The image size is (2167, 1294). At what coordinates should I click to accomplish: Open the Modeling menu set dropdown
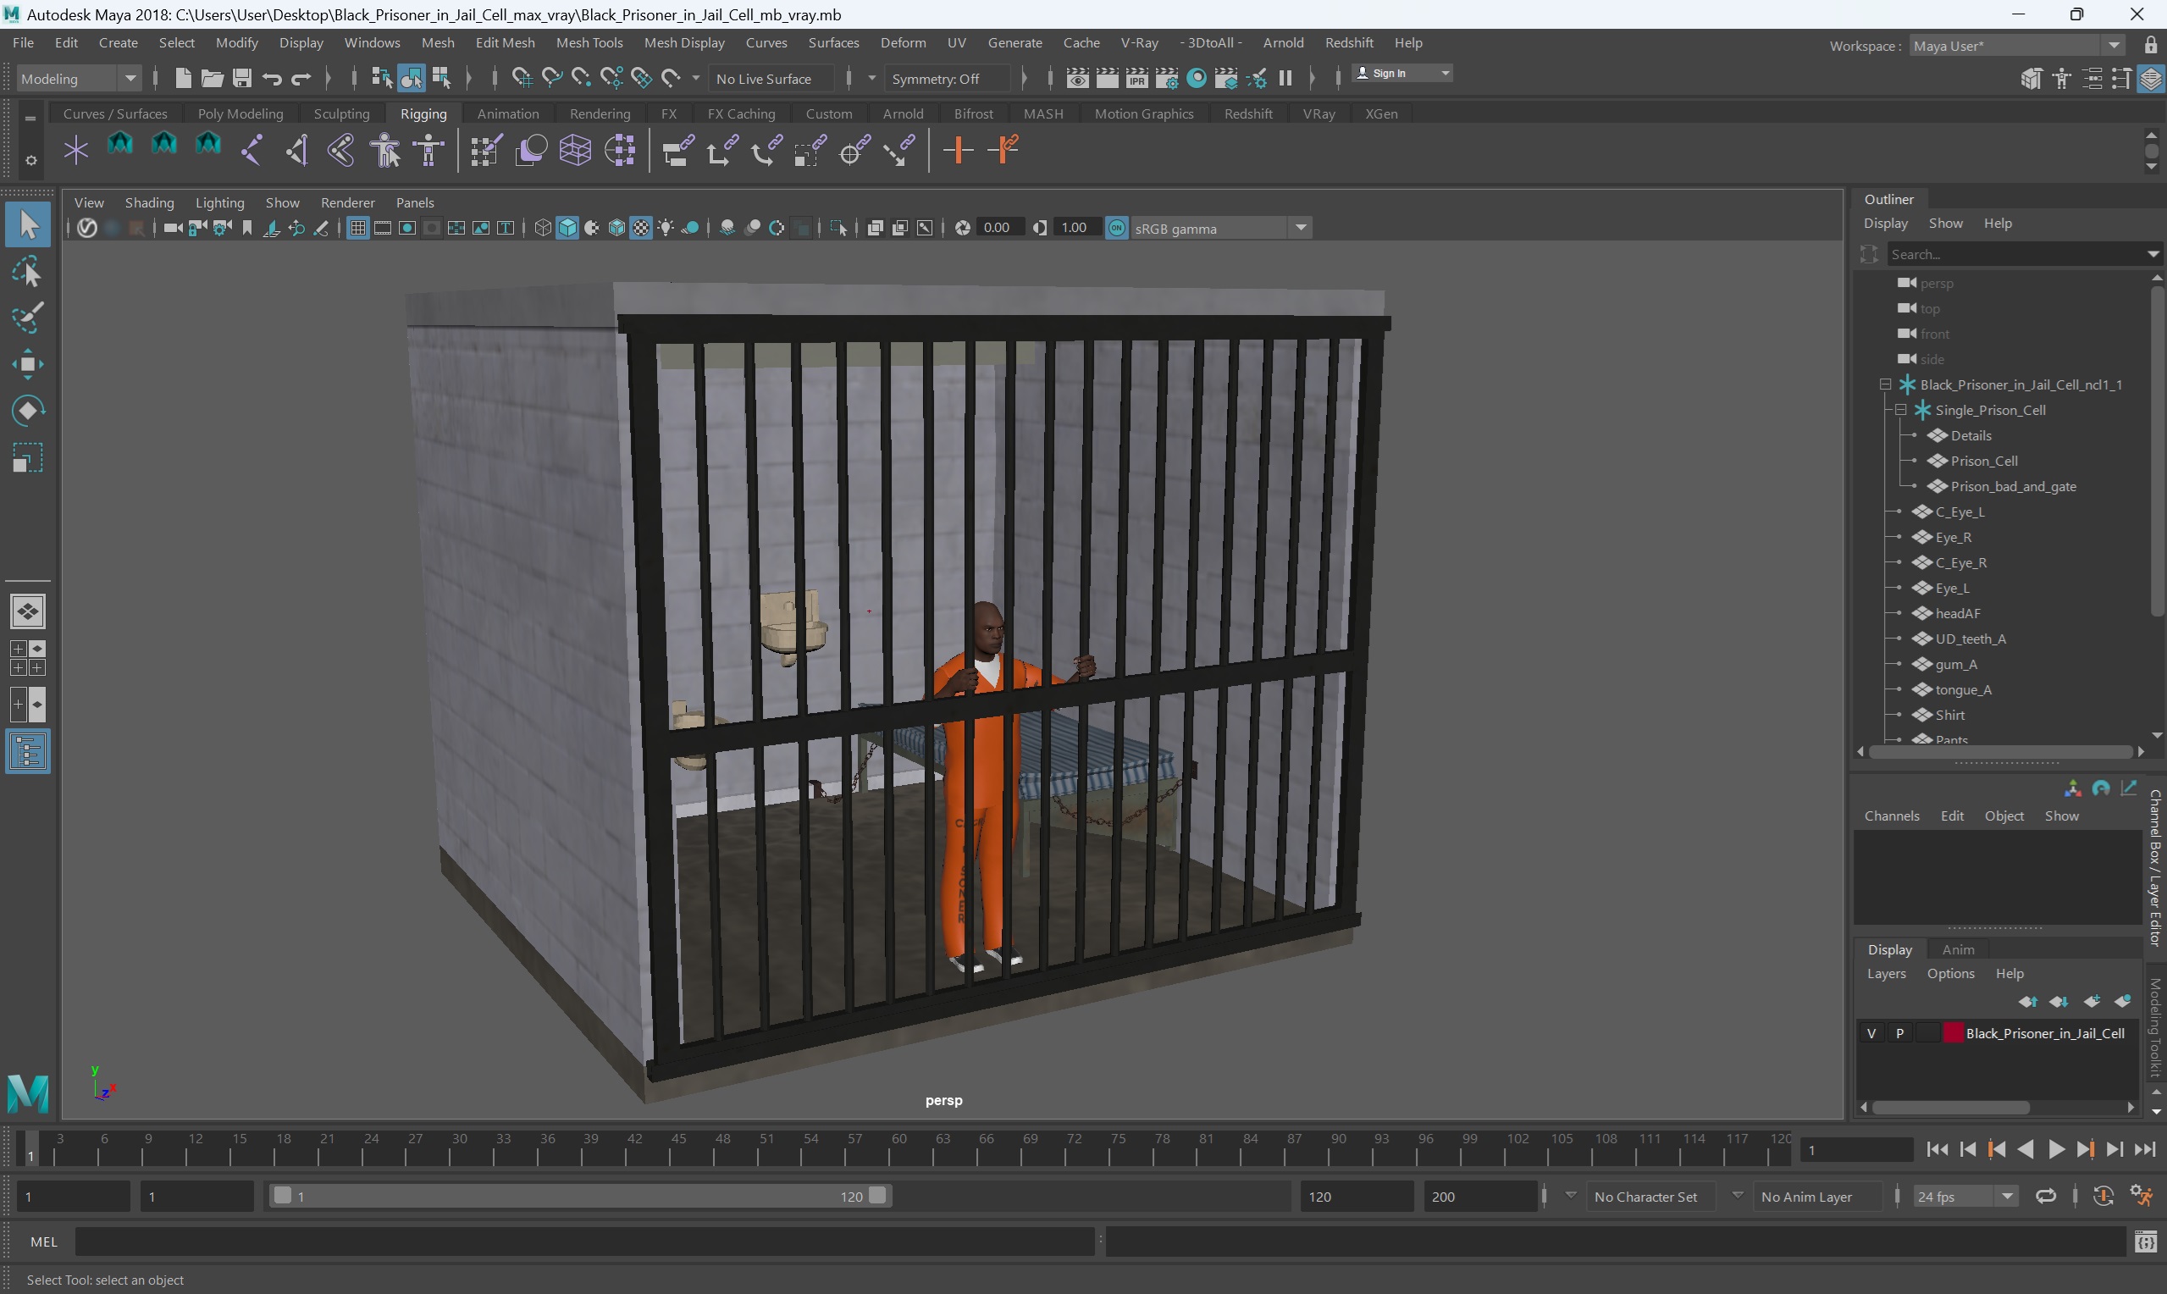pos(79,79)
